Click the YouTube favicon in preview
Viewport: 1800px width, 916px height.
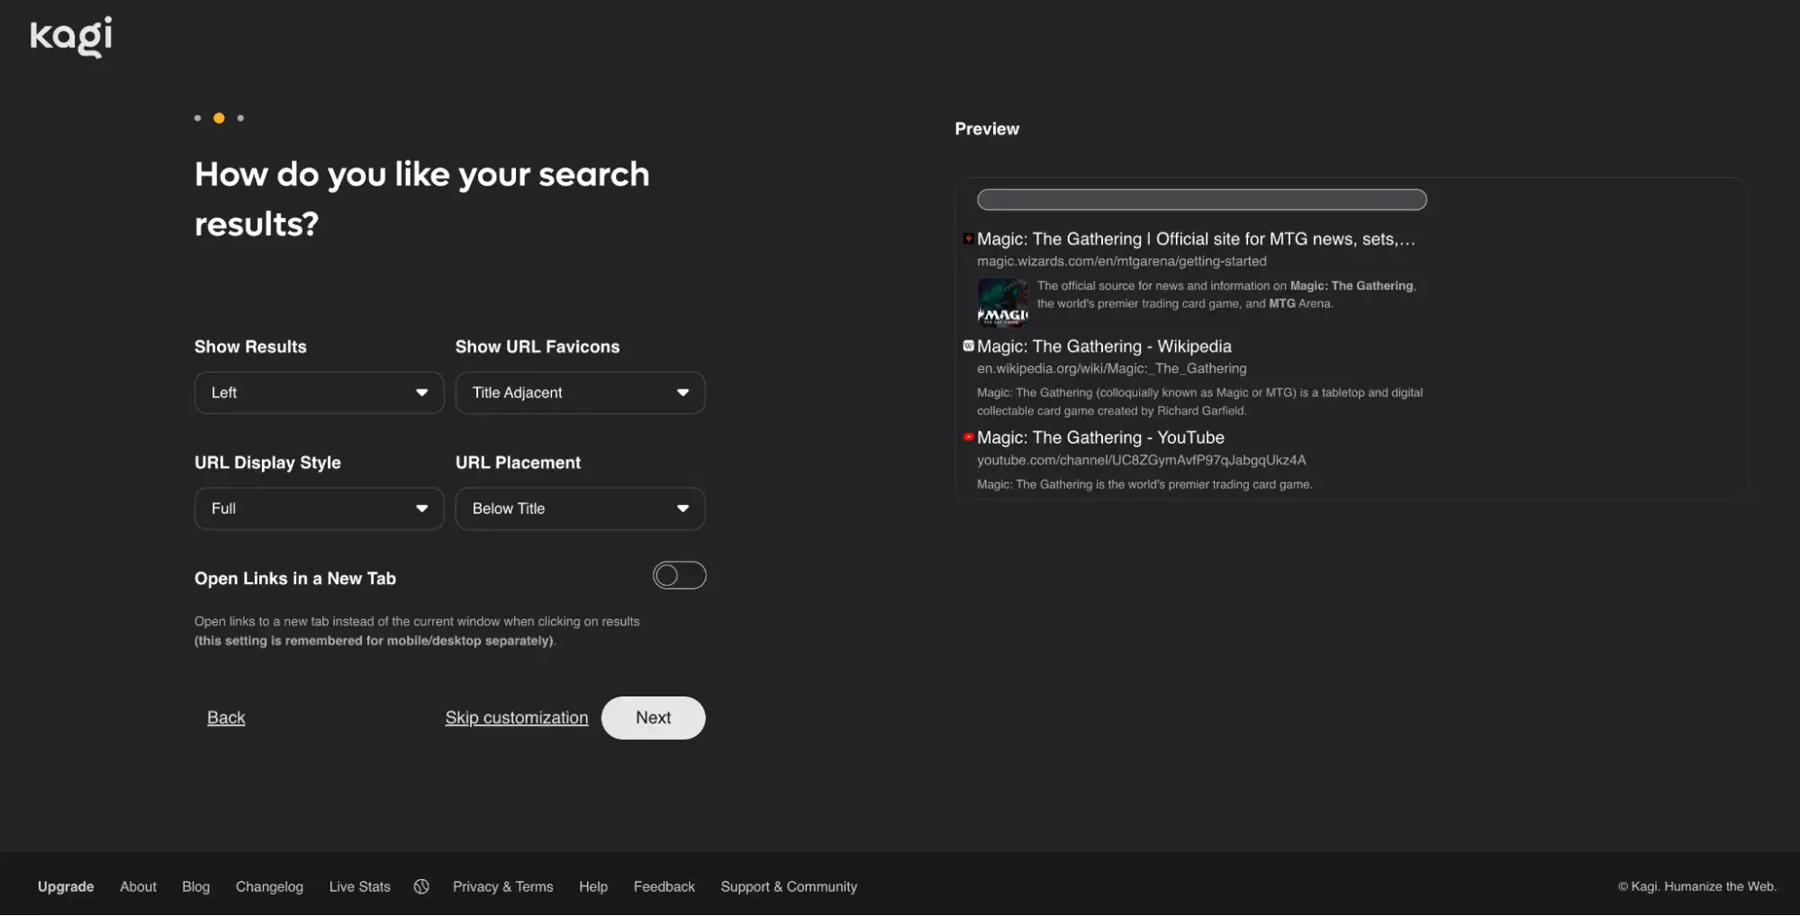(968, 437)
